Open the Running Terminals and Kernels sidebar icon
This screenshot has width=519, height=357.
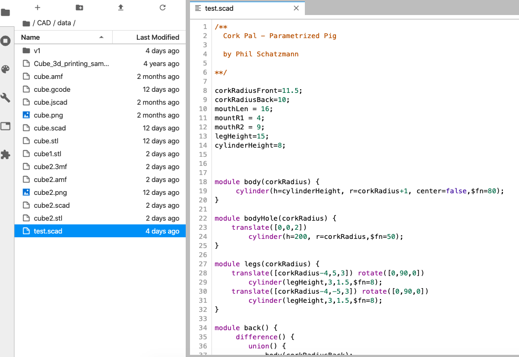pos(5,41)
